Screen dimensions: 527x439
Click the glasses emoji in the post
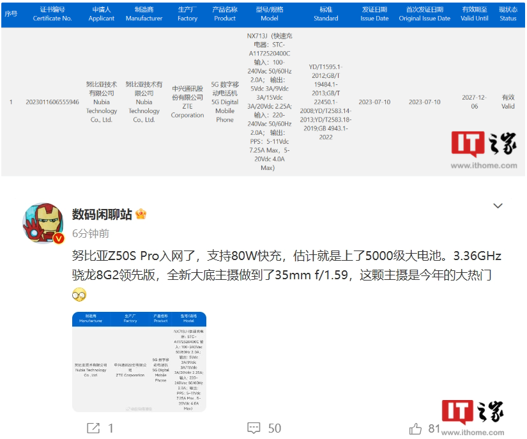click(x=79, y=295)
